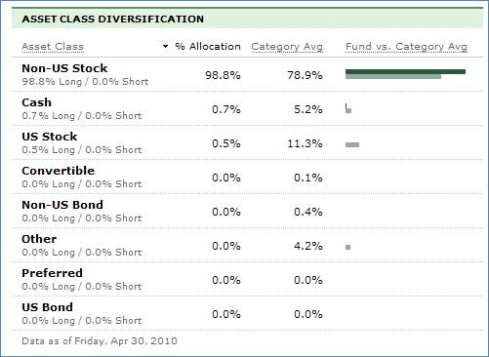
Task: Click the Preferred asset class label
Action: [x=52, y=273]
